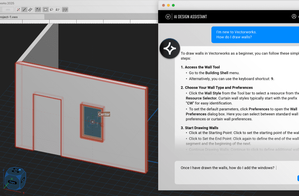Screen dimensions: 299x196
Task: Click the third mode icon with dashed diagonal arrow
Action: point(30,9)
